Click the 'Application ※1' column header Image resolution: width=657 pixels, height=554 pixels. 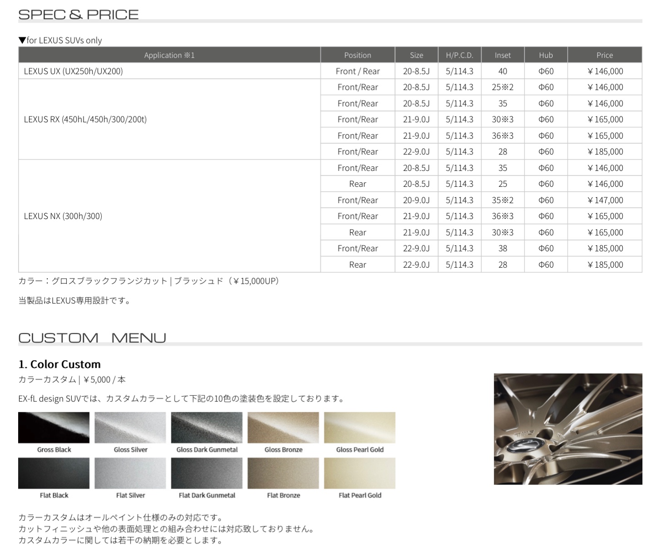pyautogui.click(x=169, y=55)
